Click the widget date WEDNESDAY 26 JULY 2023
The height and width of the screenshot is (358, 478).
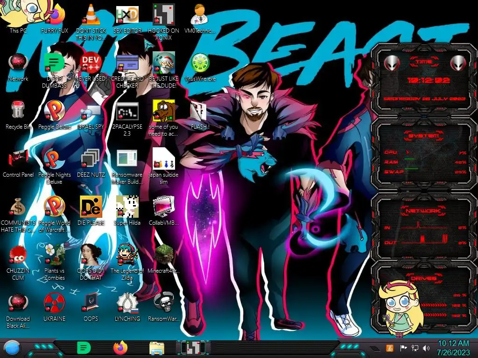coord(424,99)
